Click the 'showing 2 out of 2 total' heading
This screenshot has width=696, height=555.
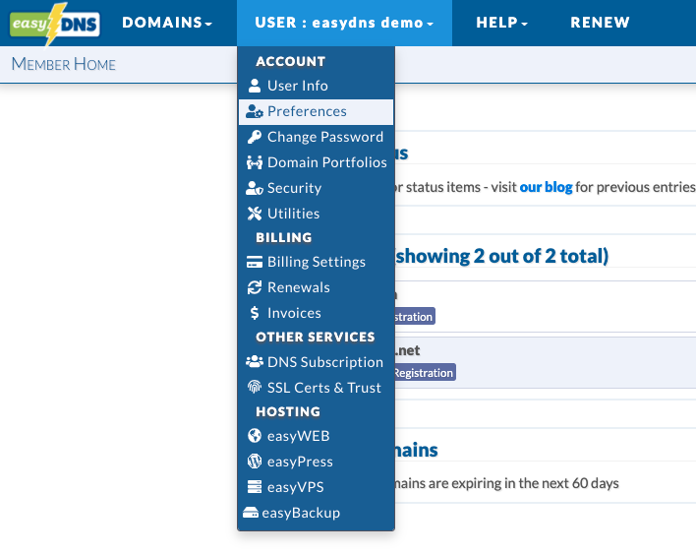coord(501,257)
